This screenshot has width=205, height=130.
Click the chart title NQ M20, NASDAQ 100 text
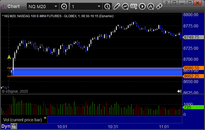(58, 16)
